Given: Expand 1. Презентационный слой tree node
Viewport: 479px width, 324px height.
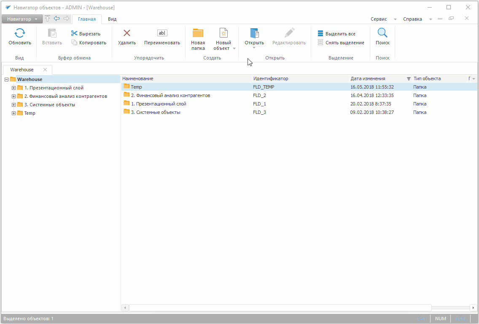Looking at the screenshot, I should coord(13,88).
